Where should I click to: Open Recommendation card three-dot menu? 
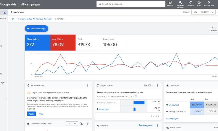(88, 85)
